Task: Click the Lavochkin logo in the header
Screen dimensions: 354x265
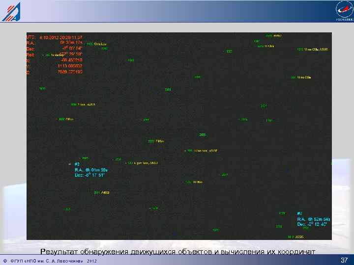Action: 11,11
